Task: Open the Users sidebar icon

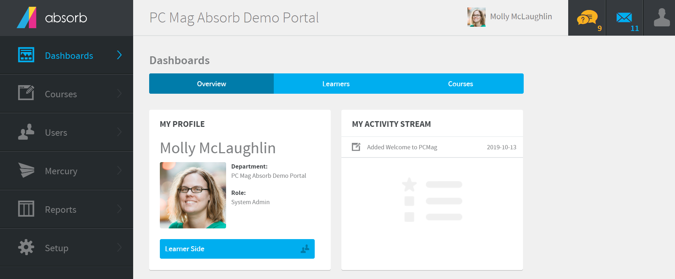Action: (x=26, y=132)
